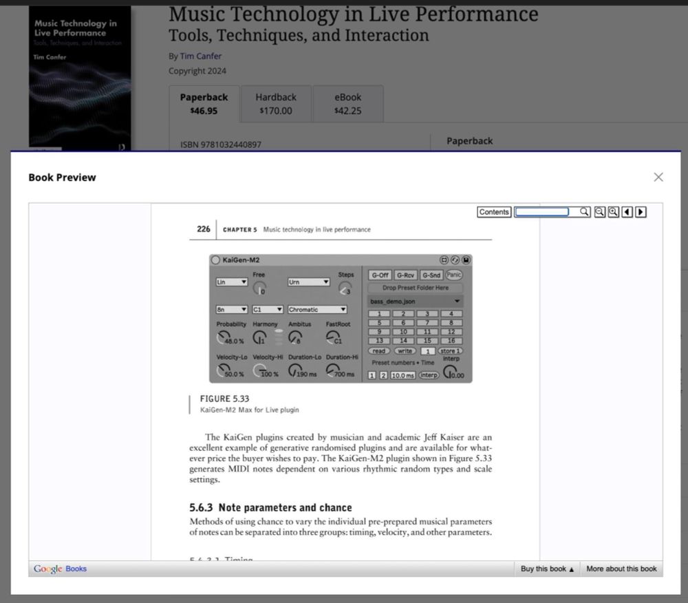Open the Google Books logo link
The height and width of the screenshot is (603, 688).
(x=60, y=569)
